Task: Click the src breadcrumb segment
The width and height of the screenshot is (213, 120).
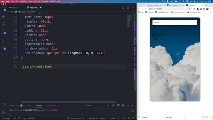Action: pyautogui.click(x=11, y=12)
